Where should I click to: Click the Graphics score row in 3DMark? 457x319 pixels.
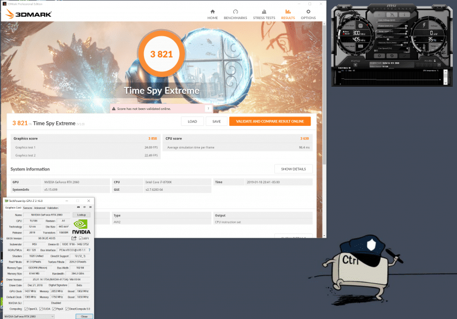tap(86, 138)
